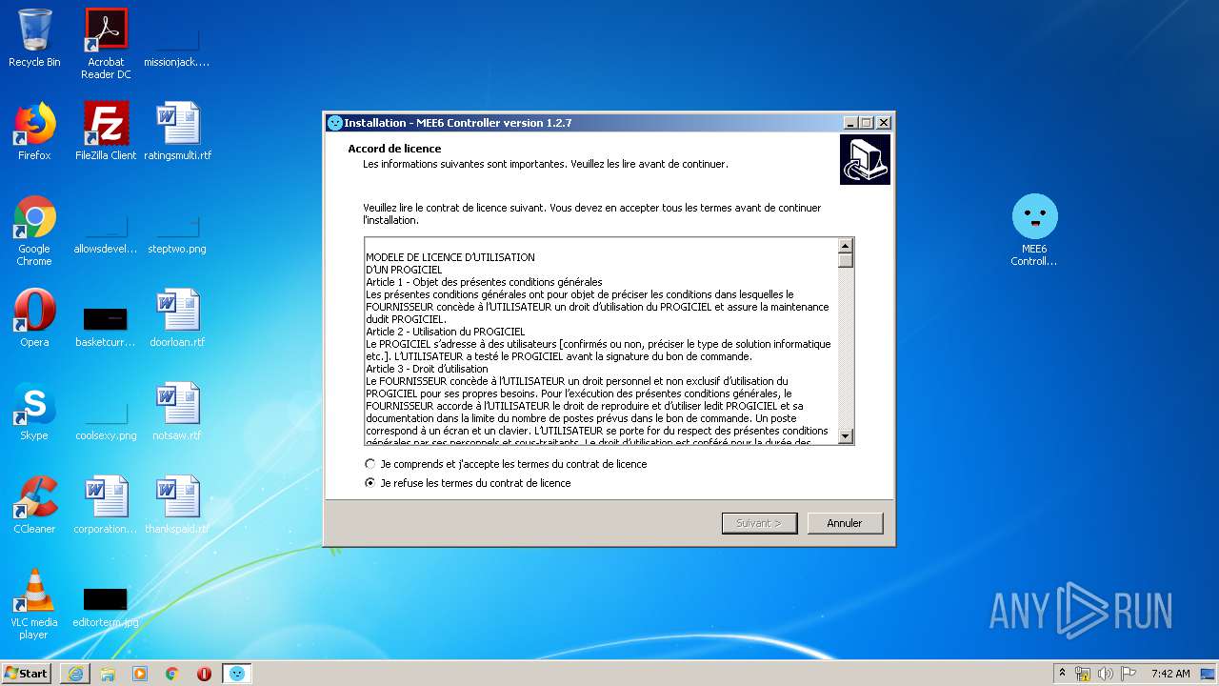Launch Google Chrome desktop shortcut
The width and height of the screenshot is (1219, 686).
pyautogui.click(x=34, y=231)
